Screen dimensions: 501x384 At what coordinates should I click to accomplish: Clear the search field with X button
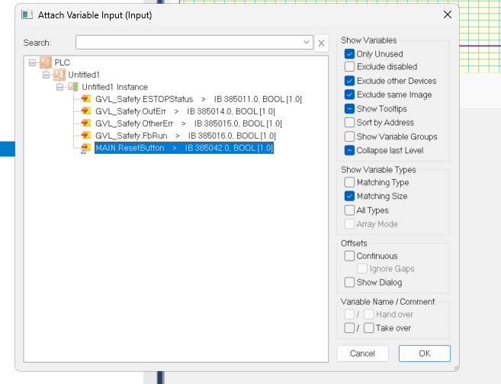coord(322,43)
